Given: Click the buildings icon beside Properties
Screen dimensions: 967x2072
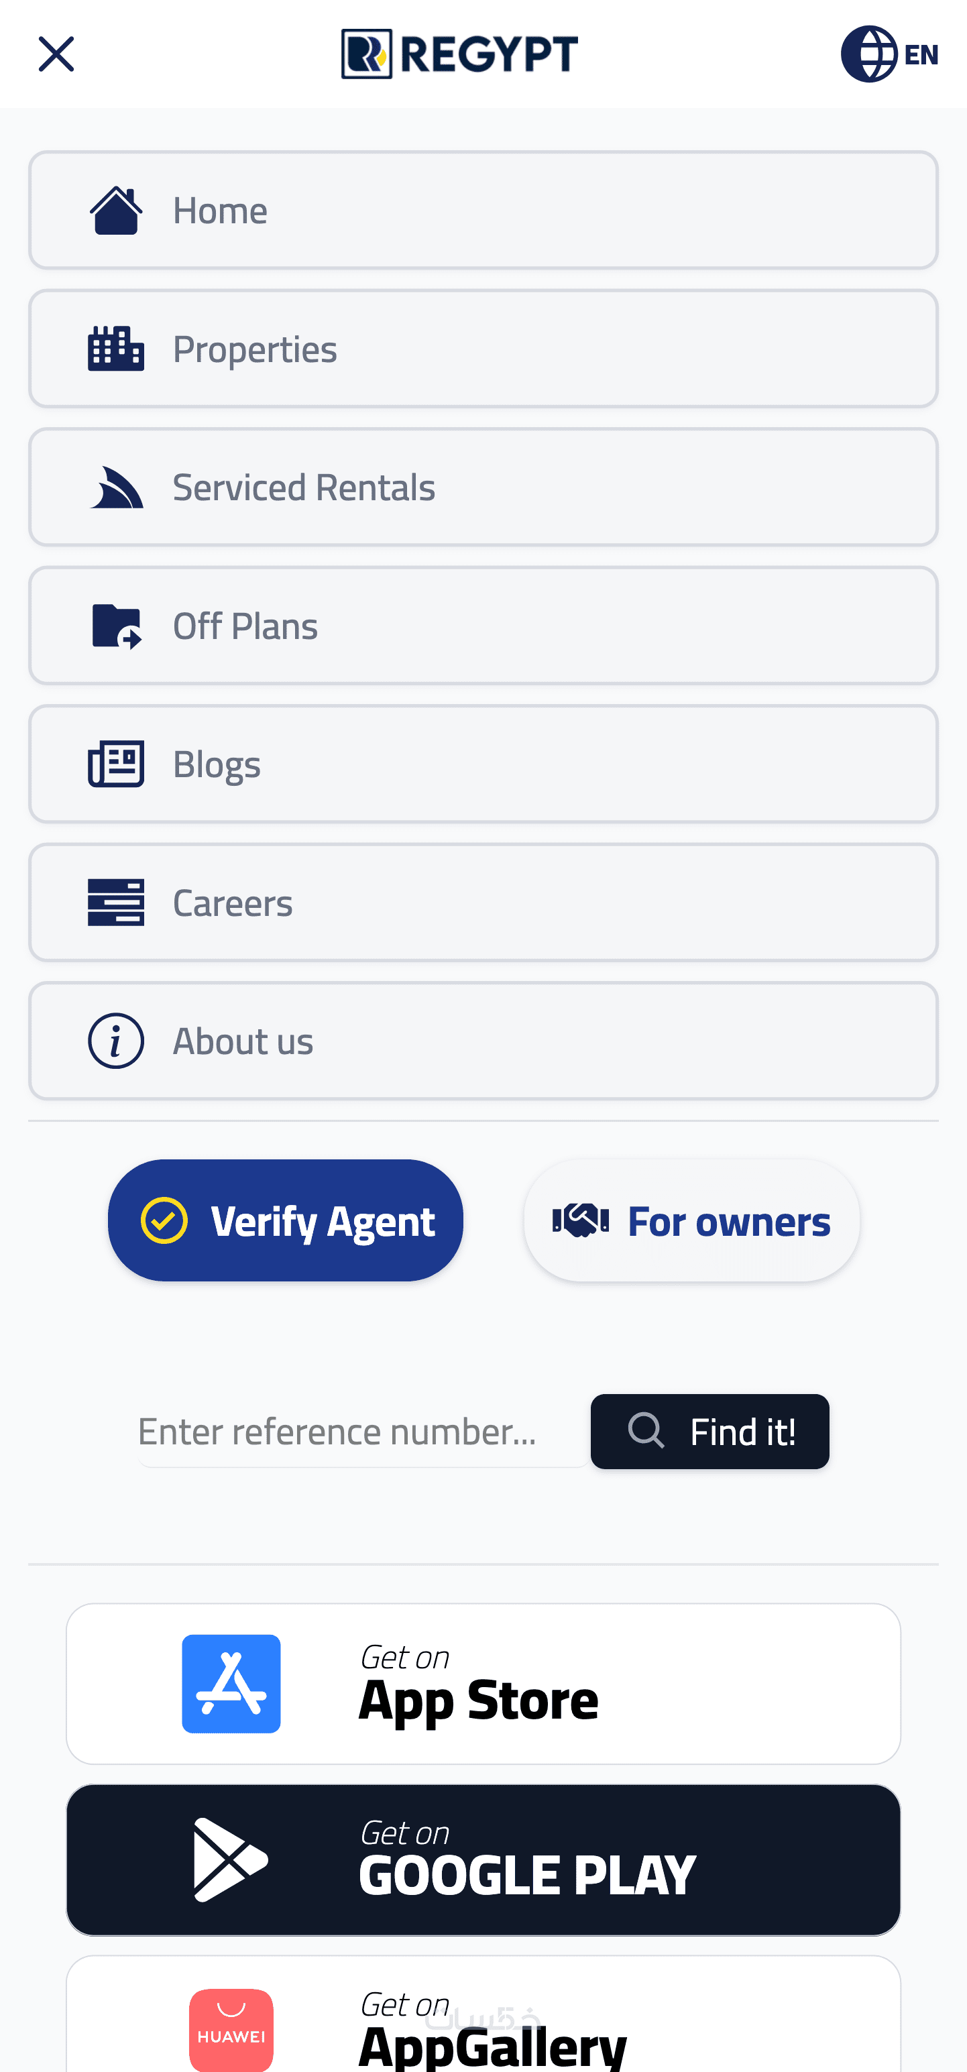Looking at the screenshot, I should pos(116,348).
